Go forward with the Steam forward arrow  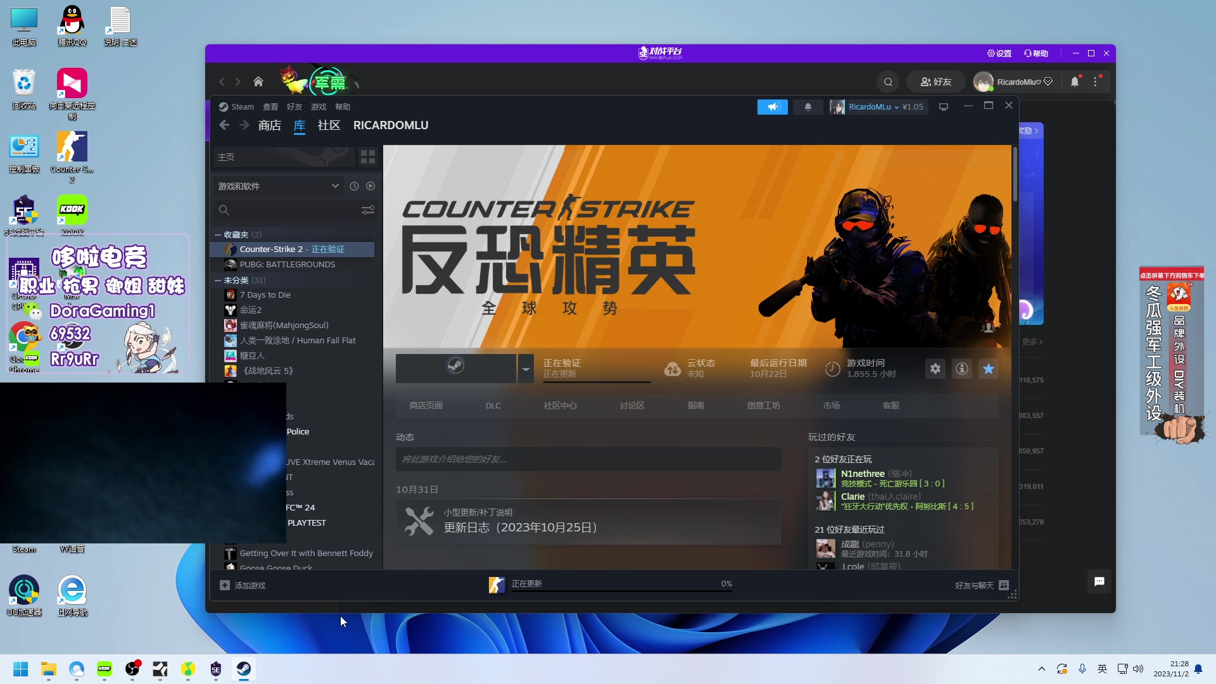coord(244,125)
